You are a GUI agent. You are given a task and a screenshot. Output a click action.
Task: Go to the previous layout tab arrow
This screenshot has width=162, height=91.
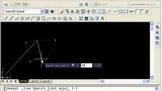tap(7, 81)
